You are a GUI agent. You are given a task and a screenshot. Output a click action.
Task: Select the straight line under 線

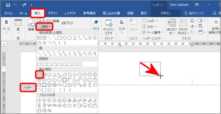point(39,54)
